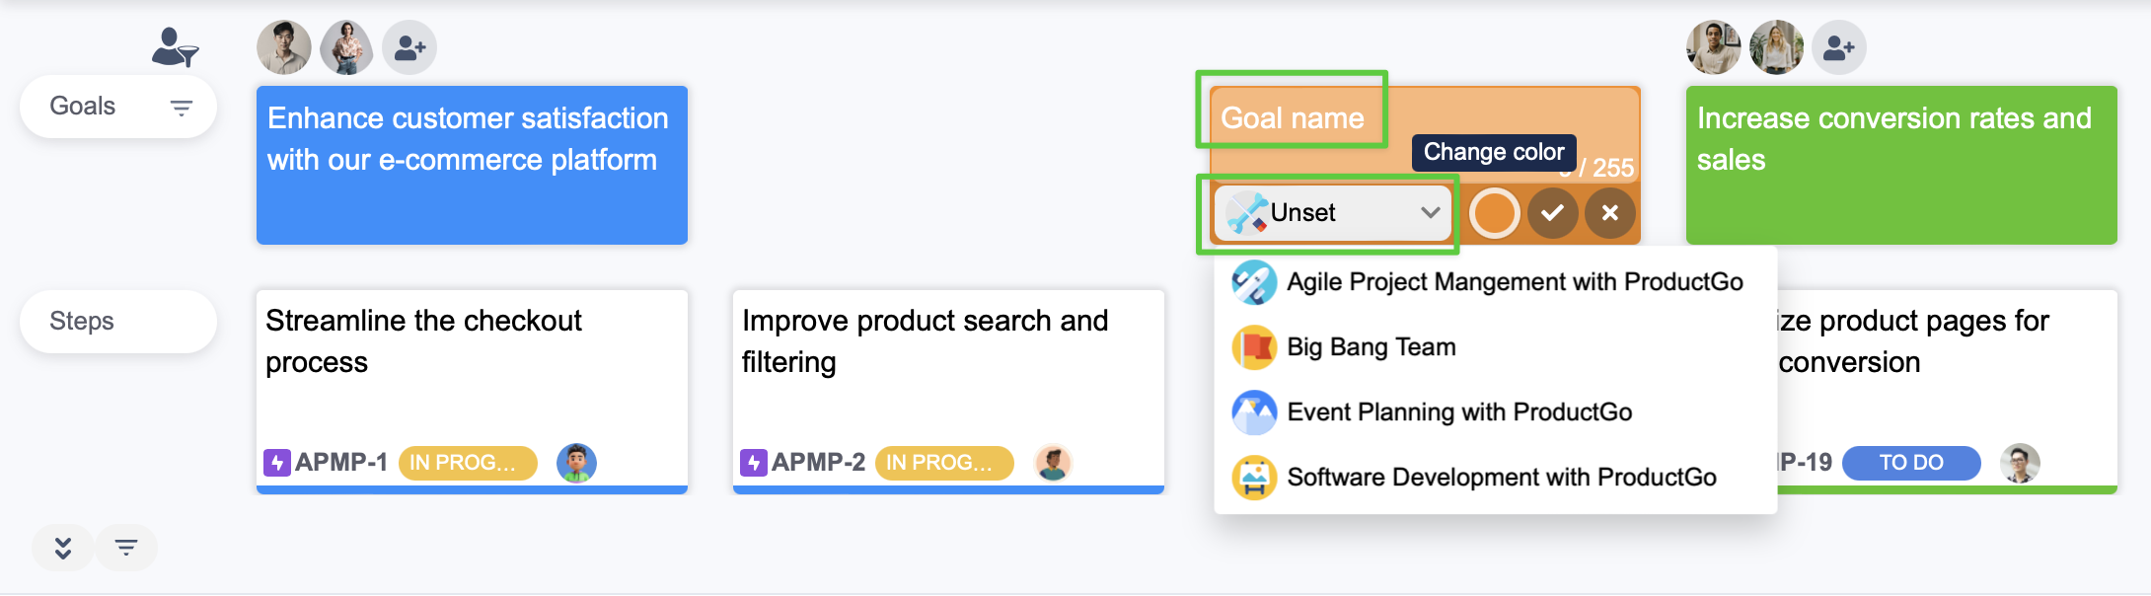Add a member to the blue goal
The width and height of the screenshot is (2151, 596).
pyautogui.click(x=409, y=47)
